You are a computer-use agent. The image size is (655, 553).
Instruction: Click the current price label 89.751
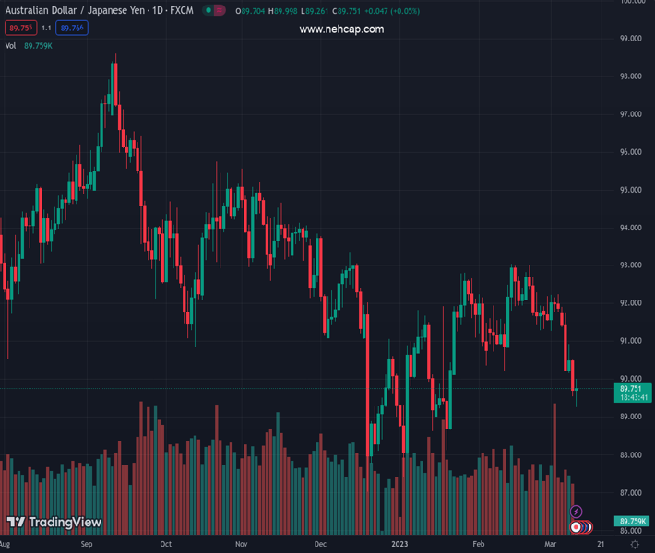[x=632, y=389]
